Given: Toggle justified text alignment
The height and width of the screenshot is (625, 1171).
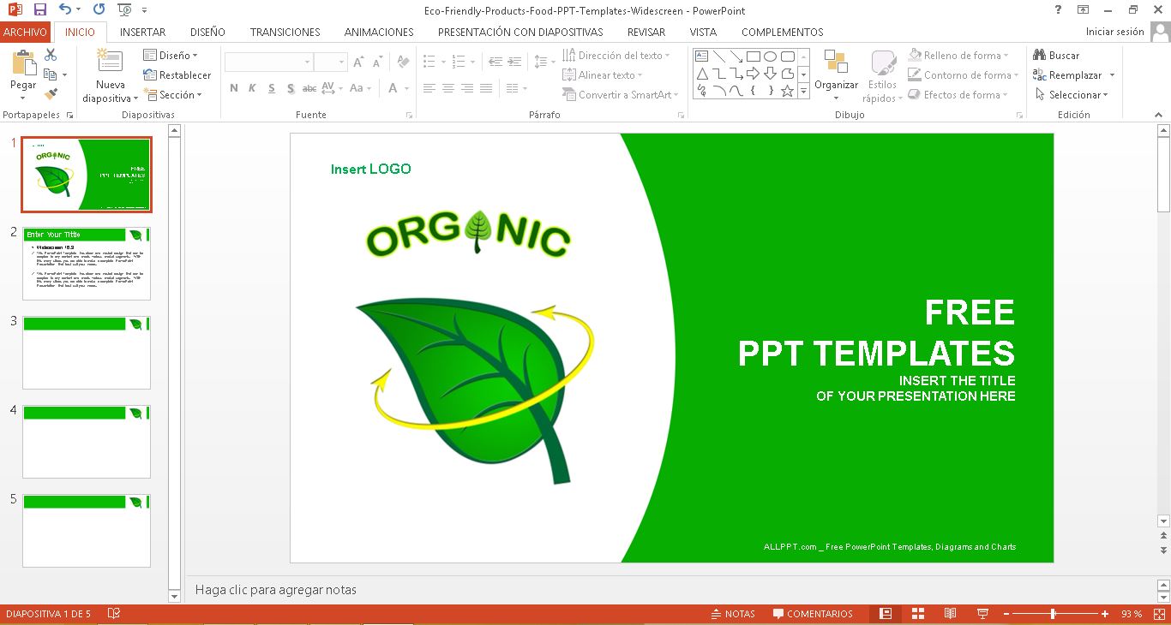Looking at the screenshot, I should pos(486,88).
